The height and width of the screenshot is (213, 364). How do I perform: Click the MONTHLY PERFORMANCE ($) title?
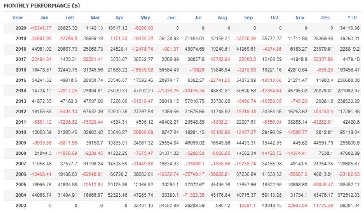[x=42, y=6]
